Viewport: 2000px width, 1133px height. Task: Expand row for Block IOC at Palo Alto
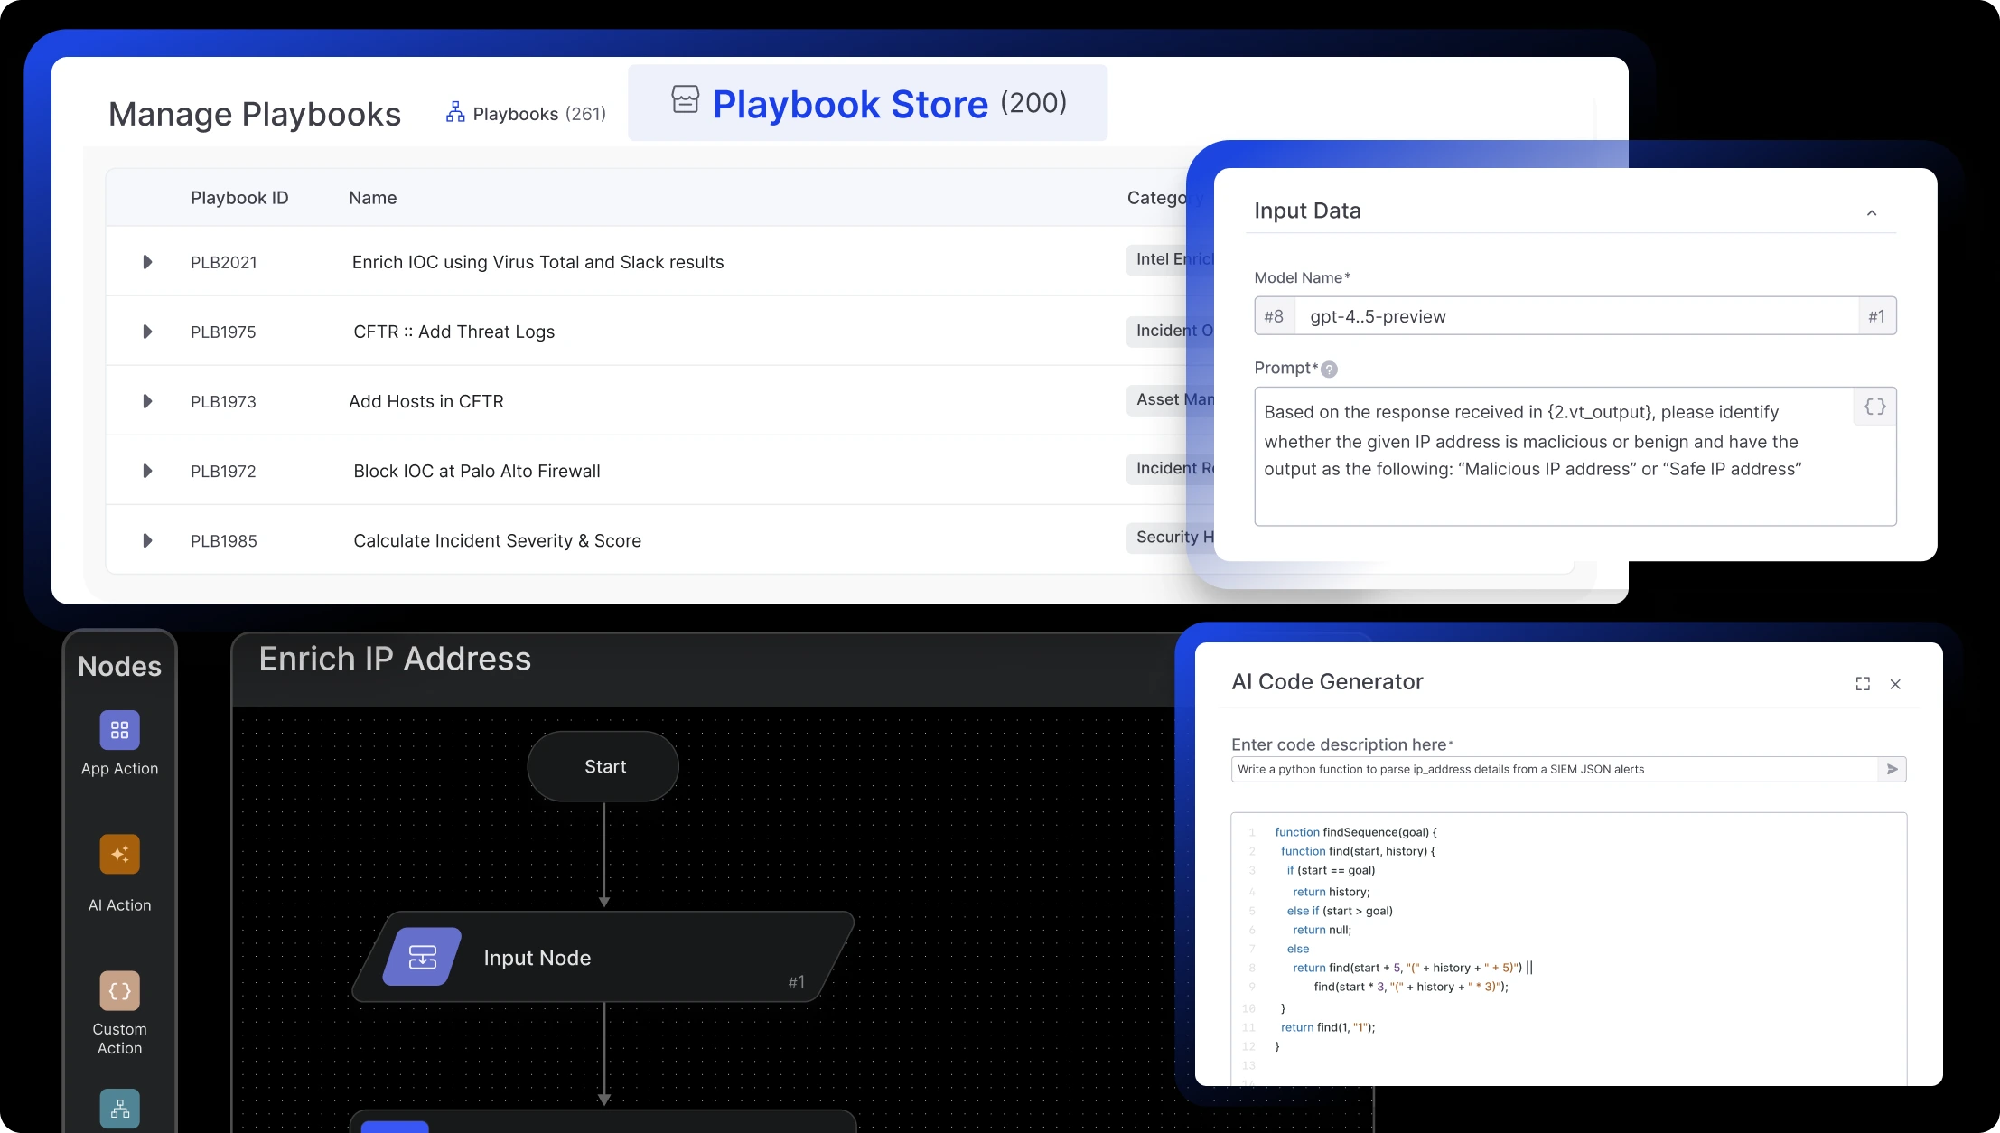[147, 471]
